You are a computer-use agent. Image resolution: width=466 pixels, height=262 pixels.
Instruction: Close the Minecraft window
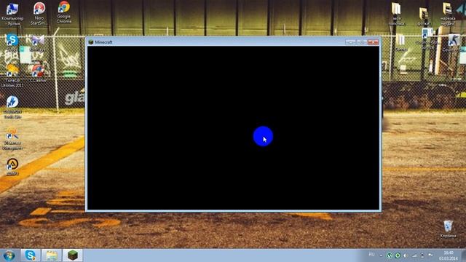(x=373, y=42)
